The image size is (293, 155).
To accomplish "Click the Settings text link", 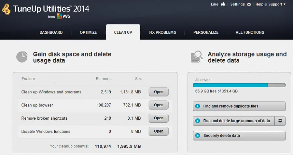I will 238,4.
